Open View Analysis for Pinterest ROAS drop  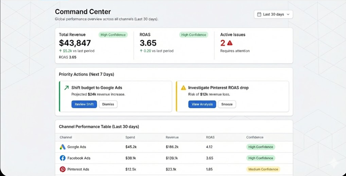202,104
